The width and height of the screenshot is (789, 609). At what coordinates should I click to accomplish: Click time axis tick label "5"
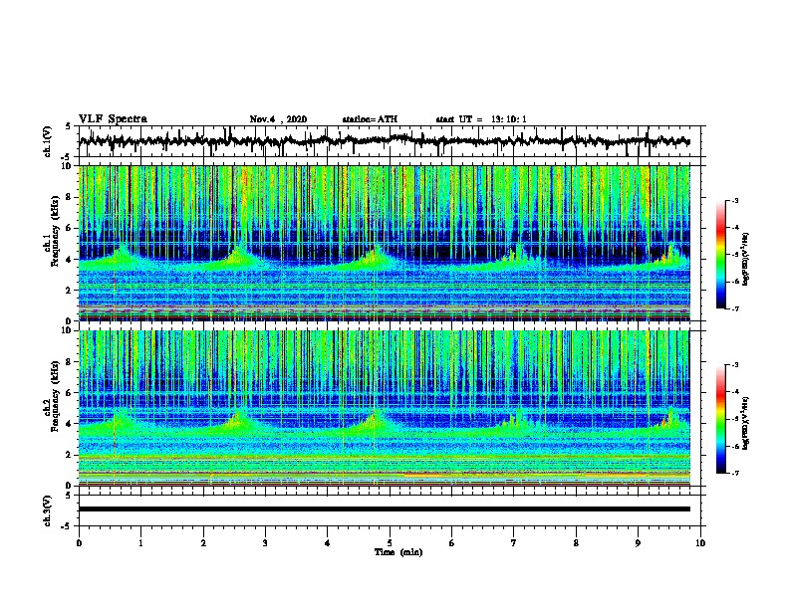point(390,543)
